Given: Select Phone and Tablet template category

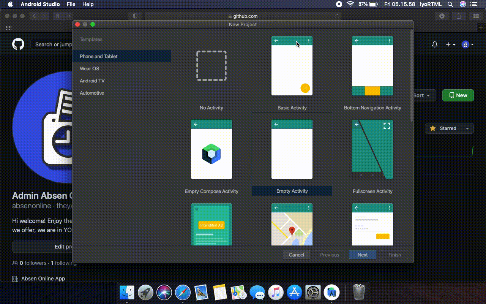Looking at the screenshot, I should point(121,56).
